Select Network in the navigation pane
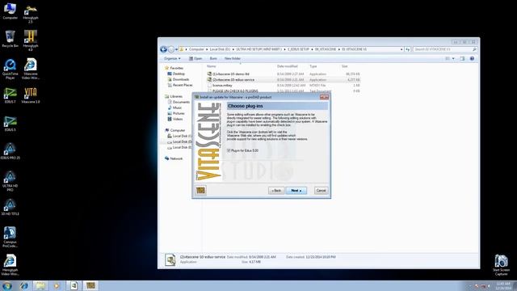Screen dimensions: 517x291 [176, 158]
